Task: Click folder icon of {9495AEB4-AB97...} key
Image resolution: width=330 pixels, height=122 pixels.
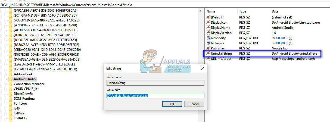Action: point(11,11)
